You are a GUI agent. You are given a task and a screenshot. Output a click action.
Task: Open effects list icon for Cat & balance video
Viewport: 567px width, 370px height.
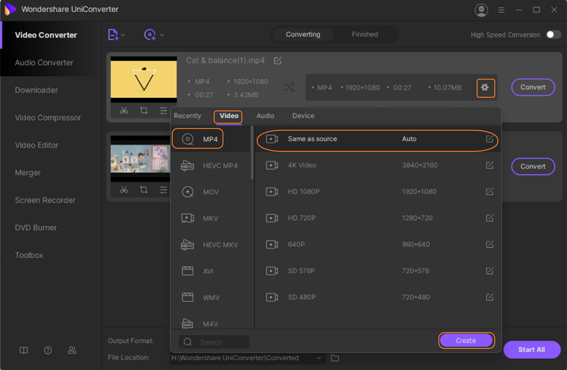(x=163, y=110)
